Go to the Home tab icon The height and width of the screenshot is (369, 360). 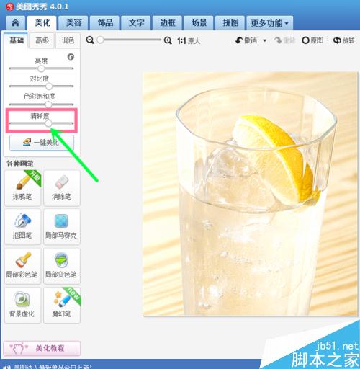15,23
